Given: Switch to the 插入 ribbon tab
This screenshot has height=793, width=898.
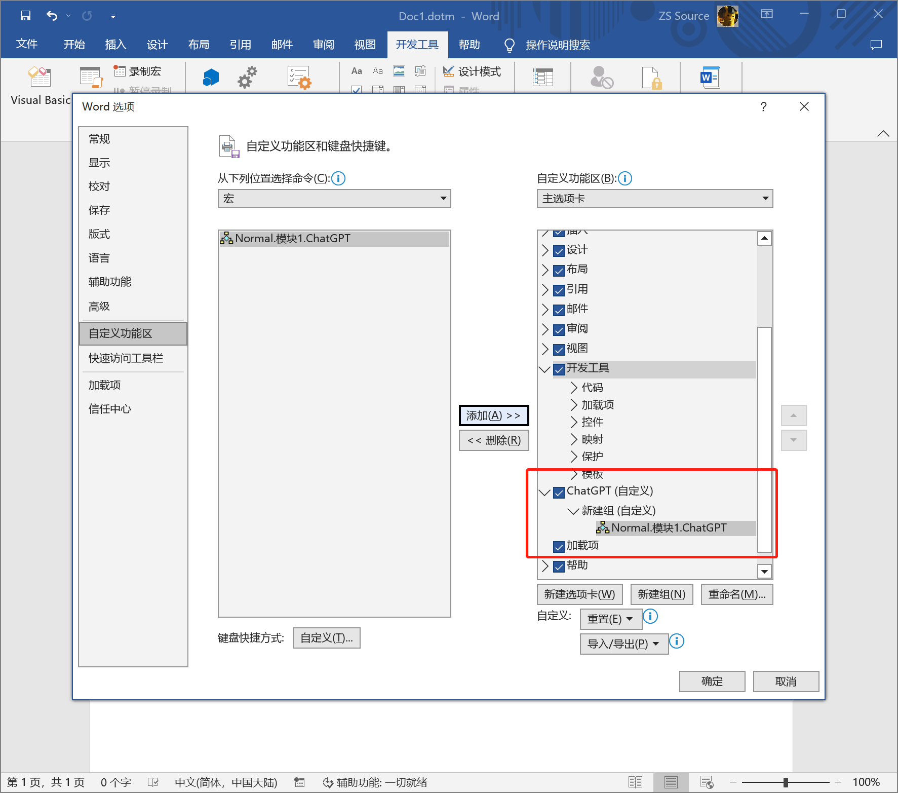Looking at the screenshot, I should (115, 45).
